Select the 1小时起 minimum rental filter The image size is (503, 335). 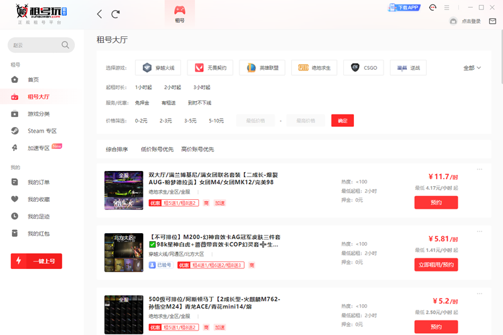[143, 87]
